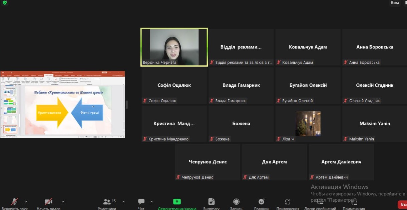Open the Участники participants panel
The image size is (407, 210).
point(107,202)
